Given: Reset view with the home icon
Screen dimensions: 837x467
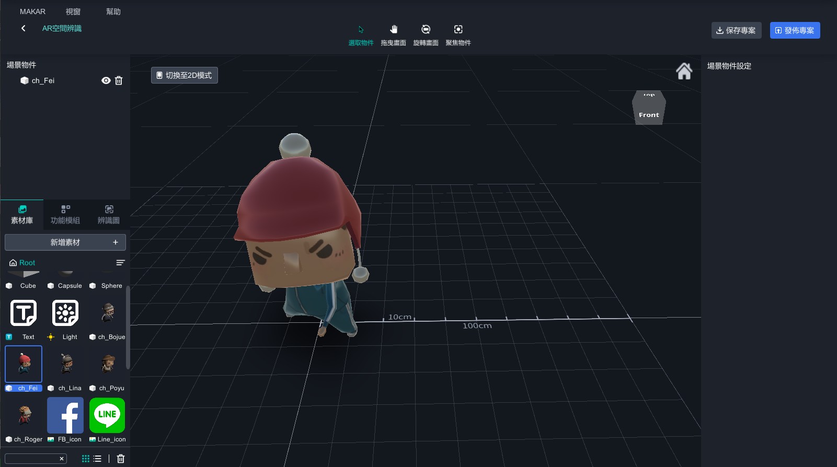Looking at the screenshot, I should (684, 71).
